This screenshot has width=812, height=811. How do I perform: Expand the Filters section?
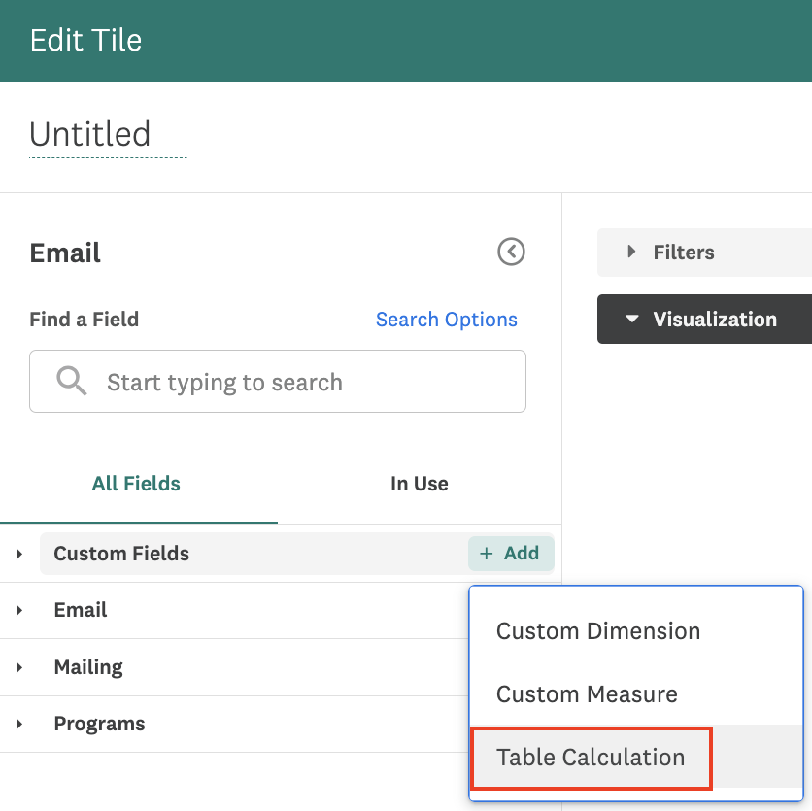(x=683, y=253)
